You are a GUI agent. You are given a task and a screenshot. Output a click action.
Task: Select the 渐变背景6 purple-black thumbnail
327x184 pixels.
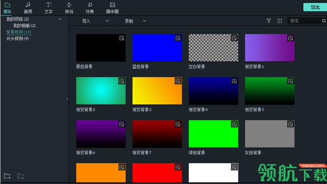coord(101,134)
